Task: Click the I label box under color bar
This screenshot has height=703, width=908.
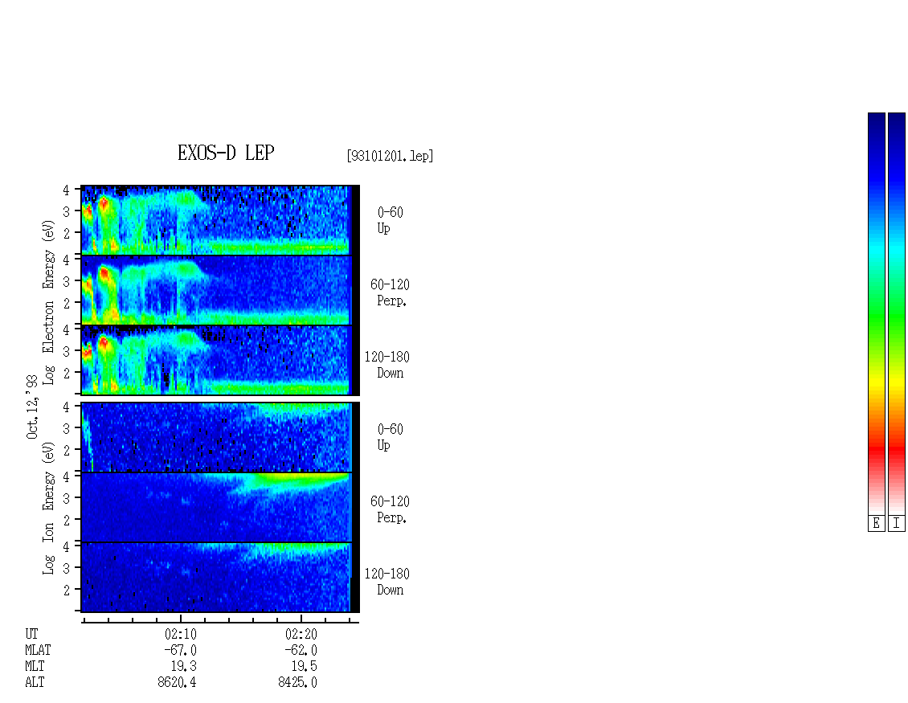Action: (x=897, y=524)
